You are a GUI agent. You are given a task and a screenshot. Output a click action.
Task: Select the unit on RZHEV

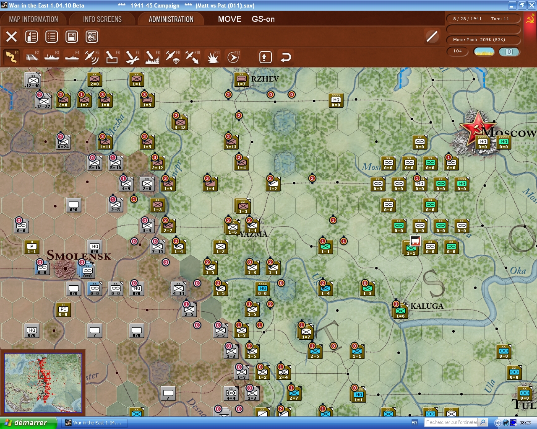pyautogui.click(x=242, y=80)
